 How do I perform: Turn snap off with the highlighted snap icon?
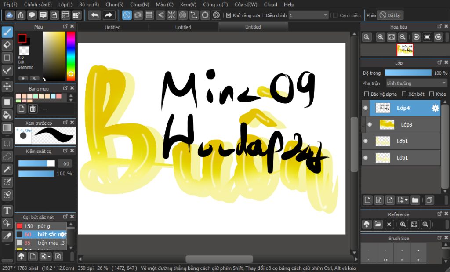127,15
